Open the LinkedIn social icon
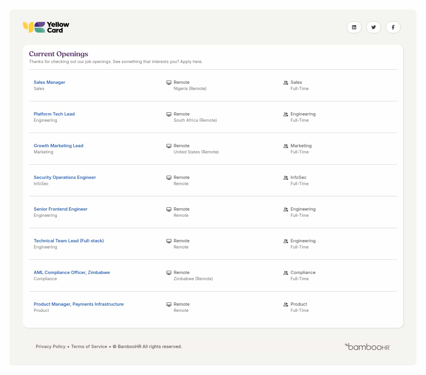The width and height of the screenshot is (426, 375). 354,27
